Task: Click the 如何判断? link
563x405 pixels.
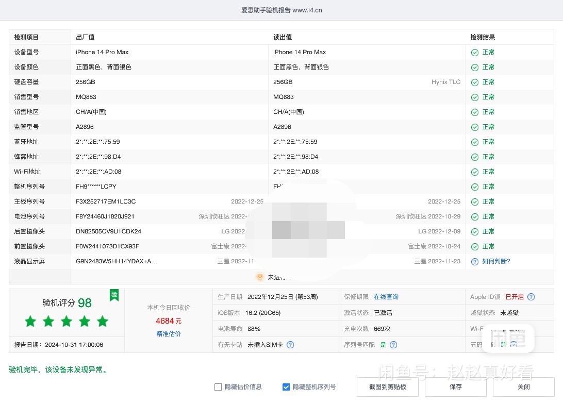Action: (x=496, y=262)
